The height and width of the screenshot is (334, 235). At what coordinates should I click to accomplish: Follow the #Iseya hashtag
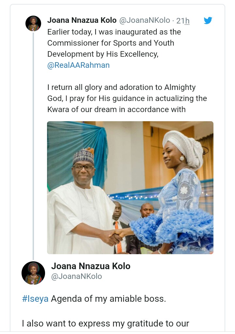point(35,299)
